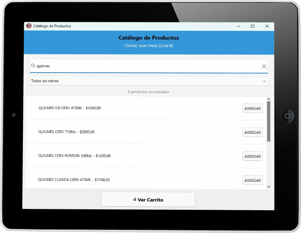Clear the quilmes search text
This screenshot has width=301, height=233.
click(264, 66)
